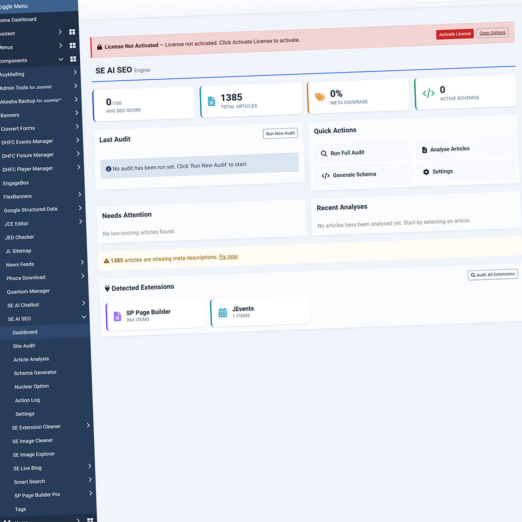This screenshot has width=522, height=522.
Task: Click the JEvents calendar icon
Action: pos(222,313)
